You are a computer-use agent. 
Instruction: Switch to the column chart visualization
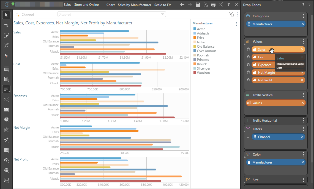[6, 79]
